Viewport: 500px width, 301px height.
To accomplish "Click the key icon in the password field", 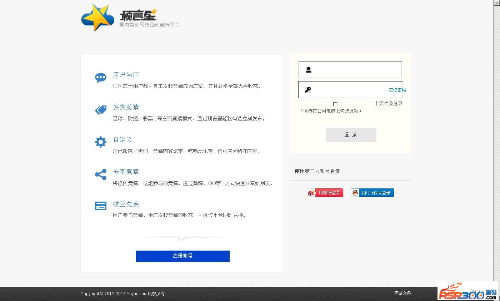I will pyautogui.click(x=308, y=90).
